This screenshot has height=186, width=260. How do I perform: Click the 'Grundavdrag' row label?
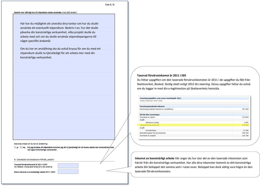click(151, 130)
